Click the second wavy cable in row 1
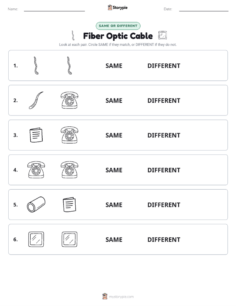The height and width of the screenshot is (306, 236). click(70, 65)
